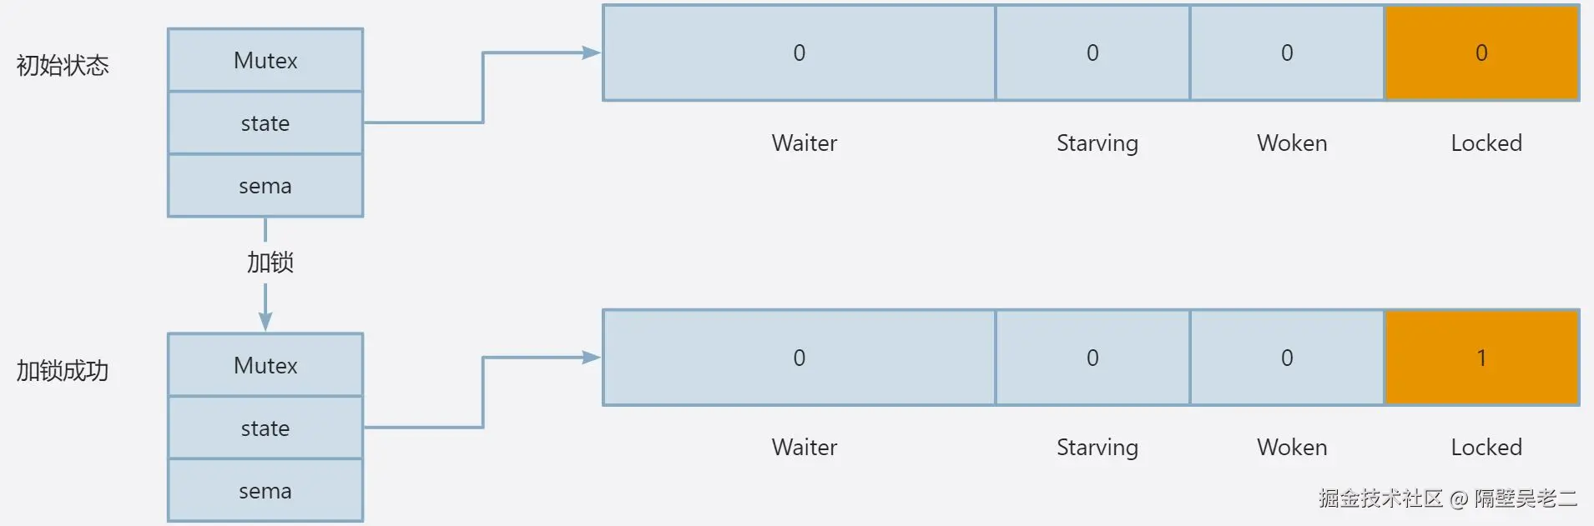1594x526 pixels.
Task: Click the orange Locked cell showing 0
Action: click(1481, 53)
